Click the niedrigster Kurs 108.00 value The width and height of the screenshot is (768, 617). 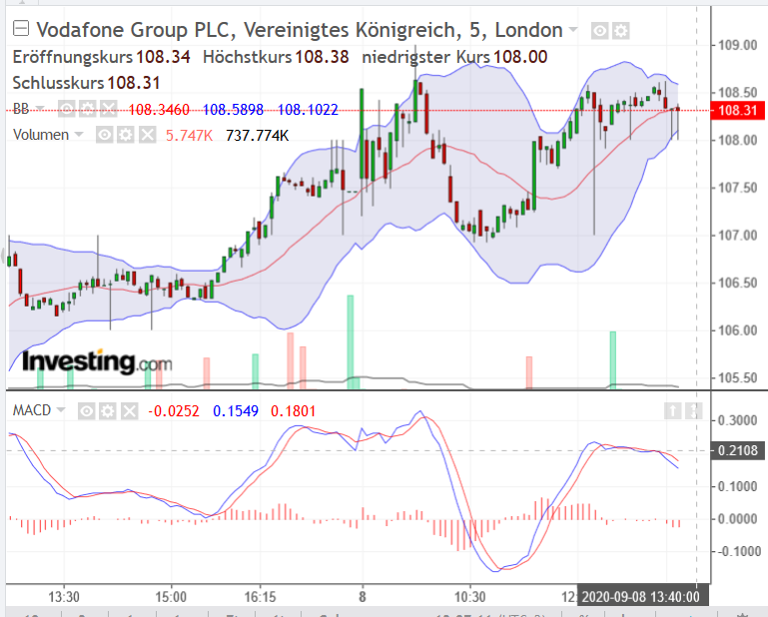tap(520, 57)
